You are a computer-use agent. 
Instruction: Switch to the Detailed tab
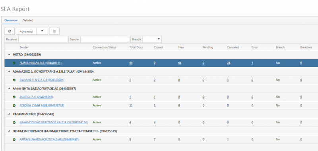[x=28, y=21]
